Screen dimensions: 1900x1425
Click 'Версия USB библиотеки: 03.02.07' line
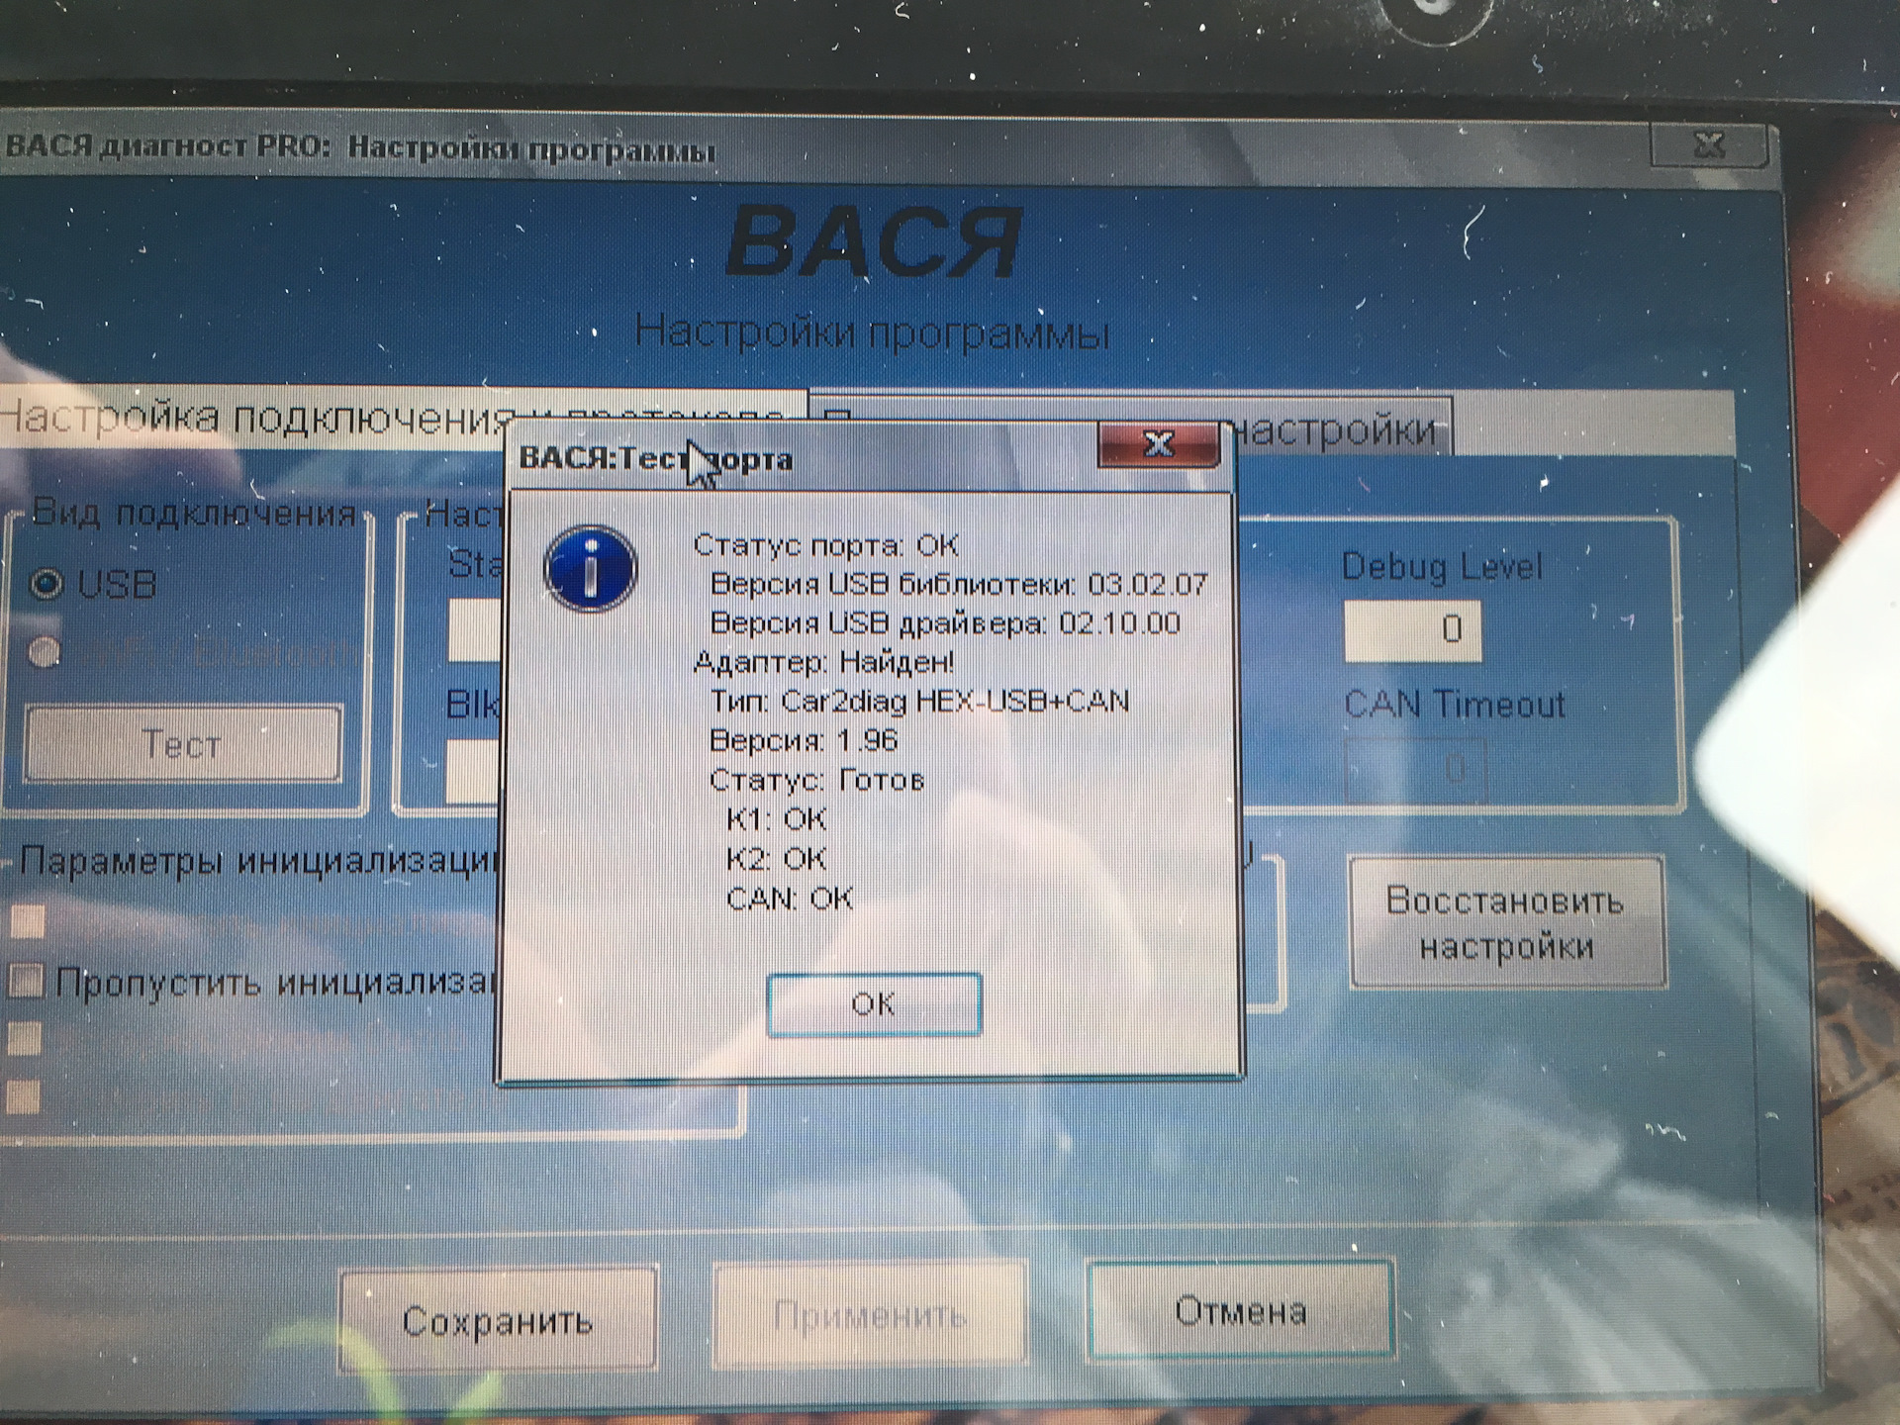[x=959, y=584]
